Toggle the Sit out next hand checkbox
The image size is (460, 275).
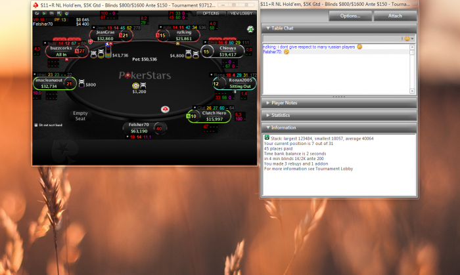(36, 125)
